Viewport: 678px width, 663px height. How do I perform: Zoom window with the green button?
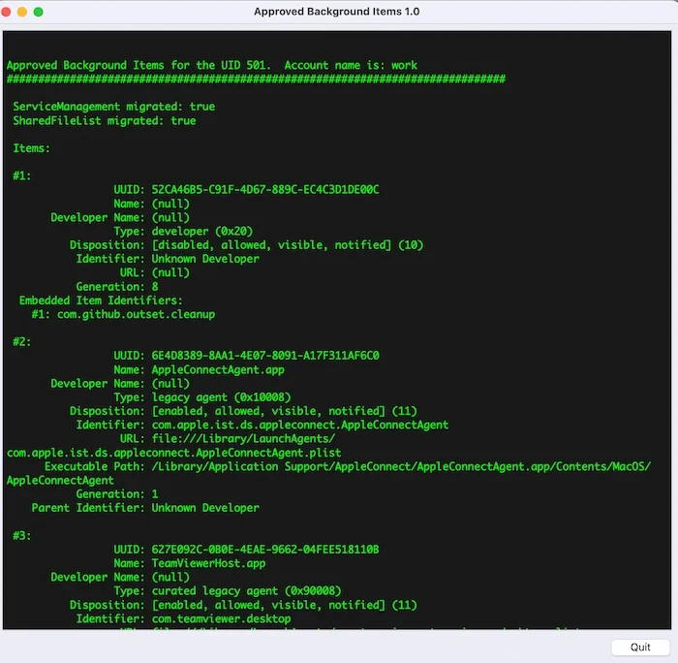[x=38, y=12]
